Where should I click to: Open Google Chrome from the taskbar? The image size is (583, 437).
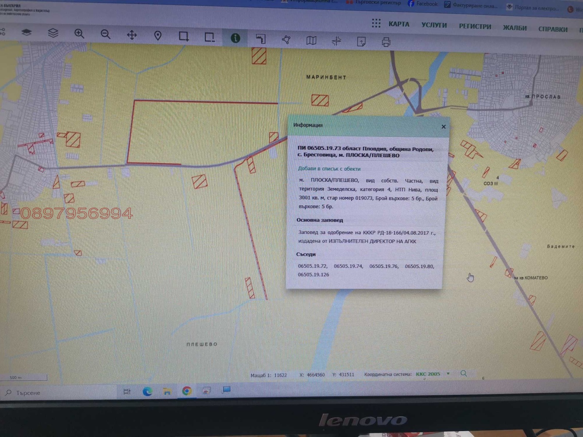187,391
